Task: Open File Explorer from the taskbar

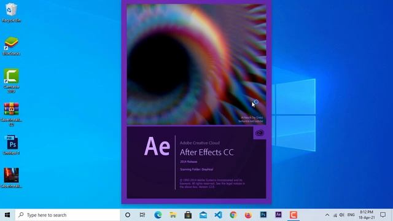Action: 173,215
